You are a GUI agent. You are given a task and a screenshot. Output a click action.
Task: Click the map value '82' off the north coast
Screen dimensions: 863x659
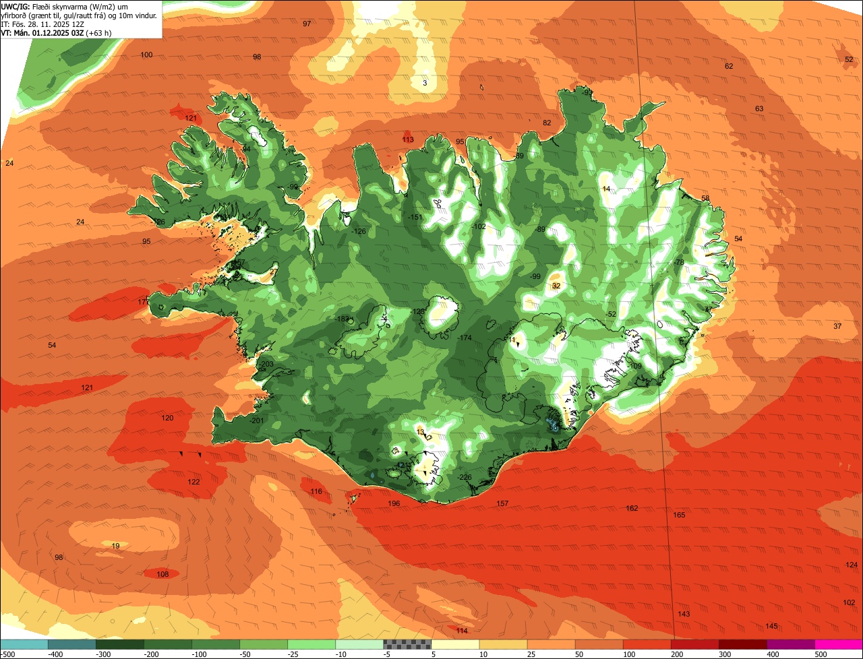pos(547,123)
